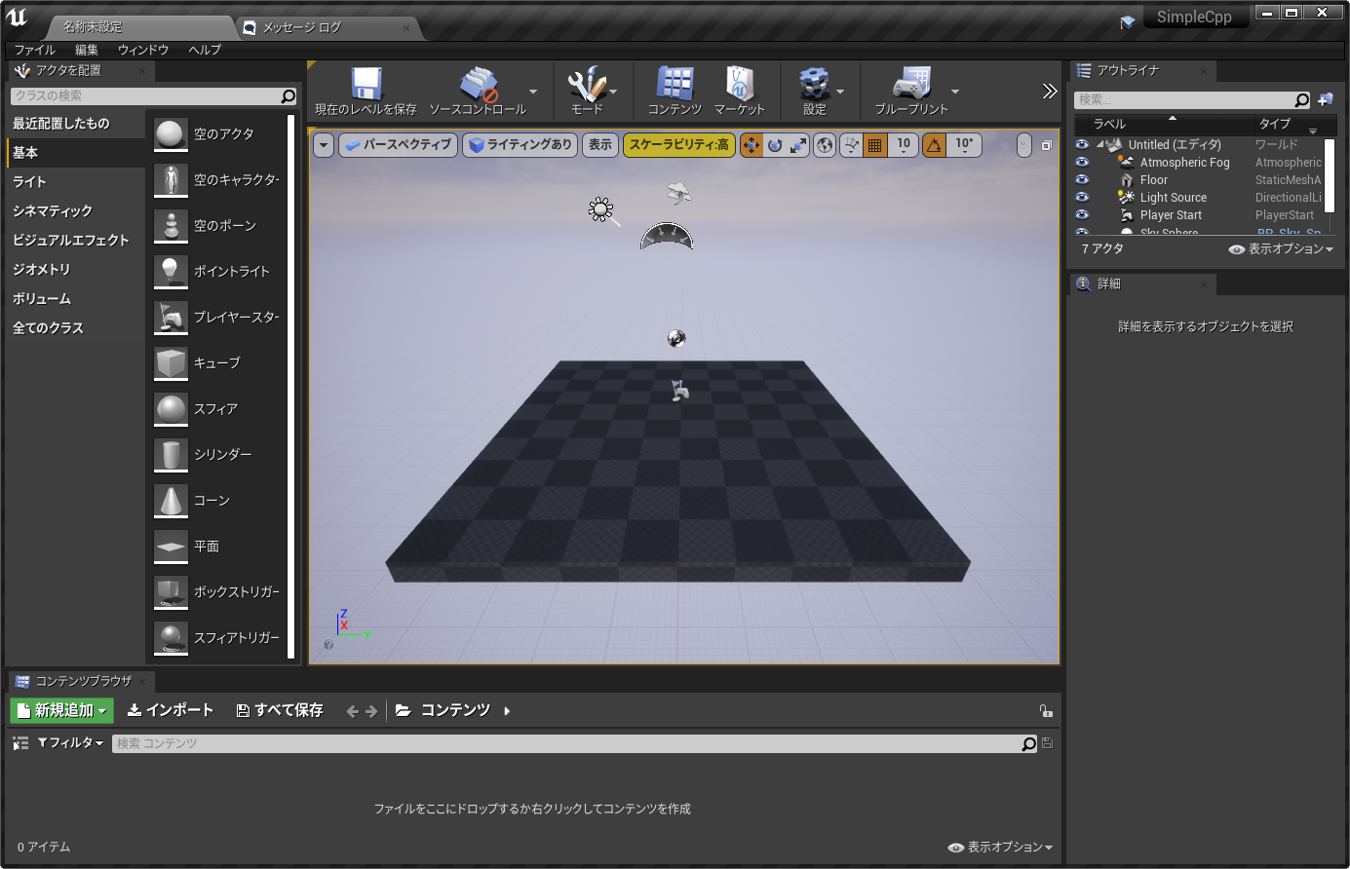Click the magnifier in class search box
Viewport: 1350px width, 869px height.
click(288, 95)
